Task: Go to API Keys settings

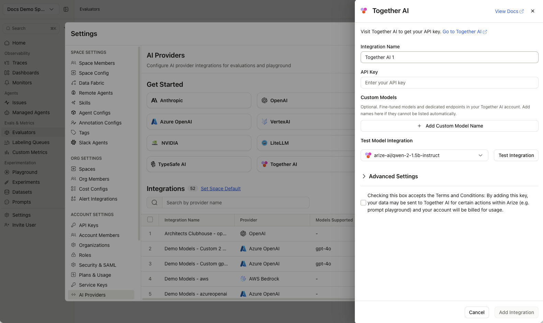Action: (x=89, y=225)
